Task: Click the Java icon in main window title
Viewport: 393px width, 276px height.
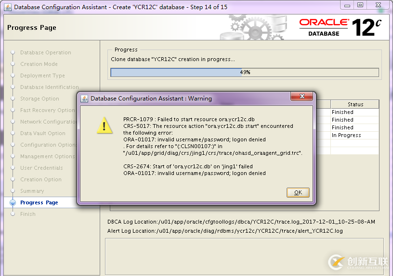Action: [8, 7]
